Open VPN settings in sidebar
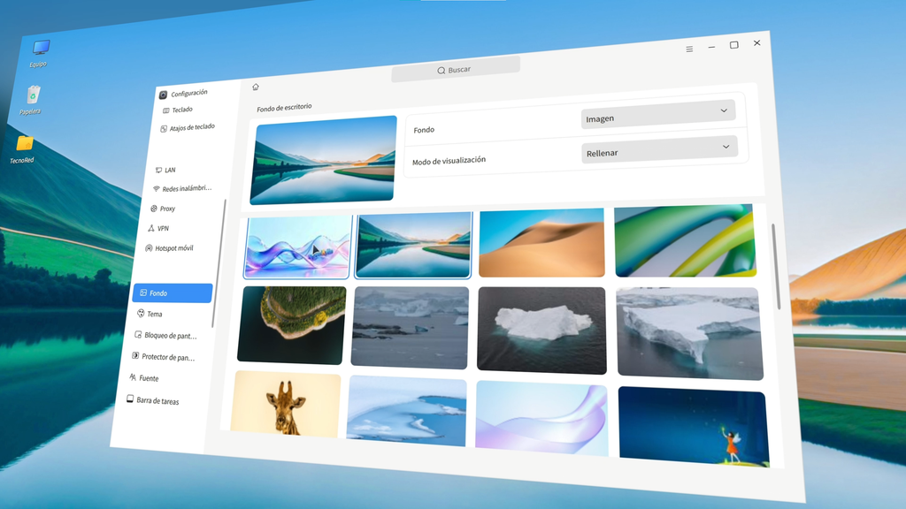Image resolution: width=906 pixels, height=509 pixels. click(159, 228)
